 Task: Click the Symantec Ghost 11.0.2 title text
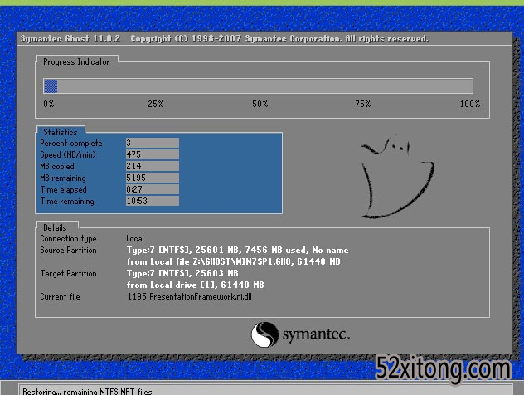pyautogui.click(x=70, y=38)
